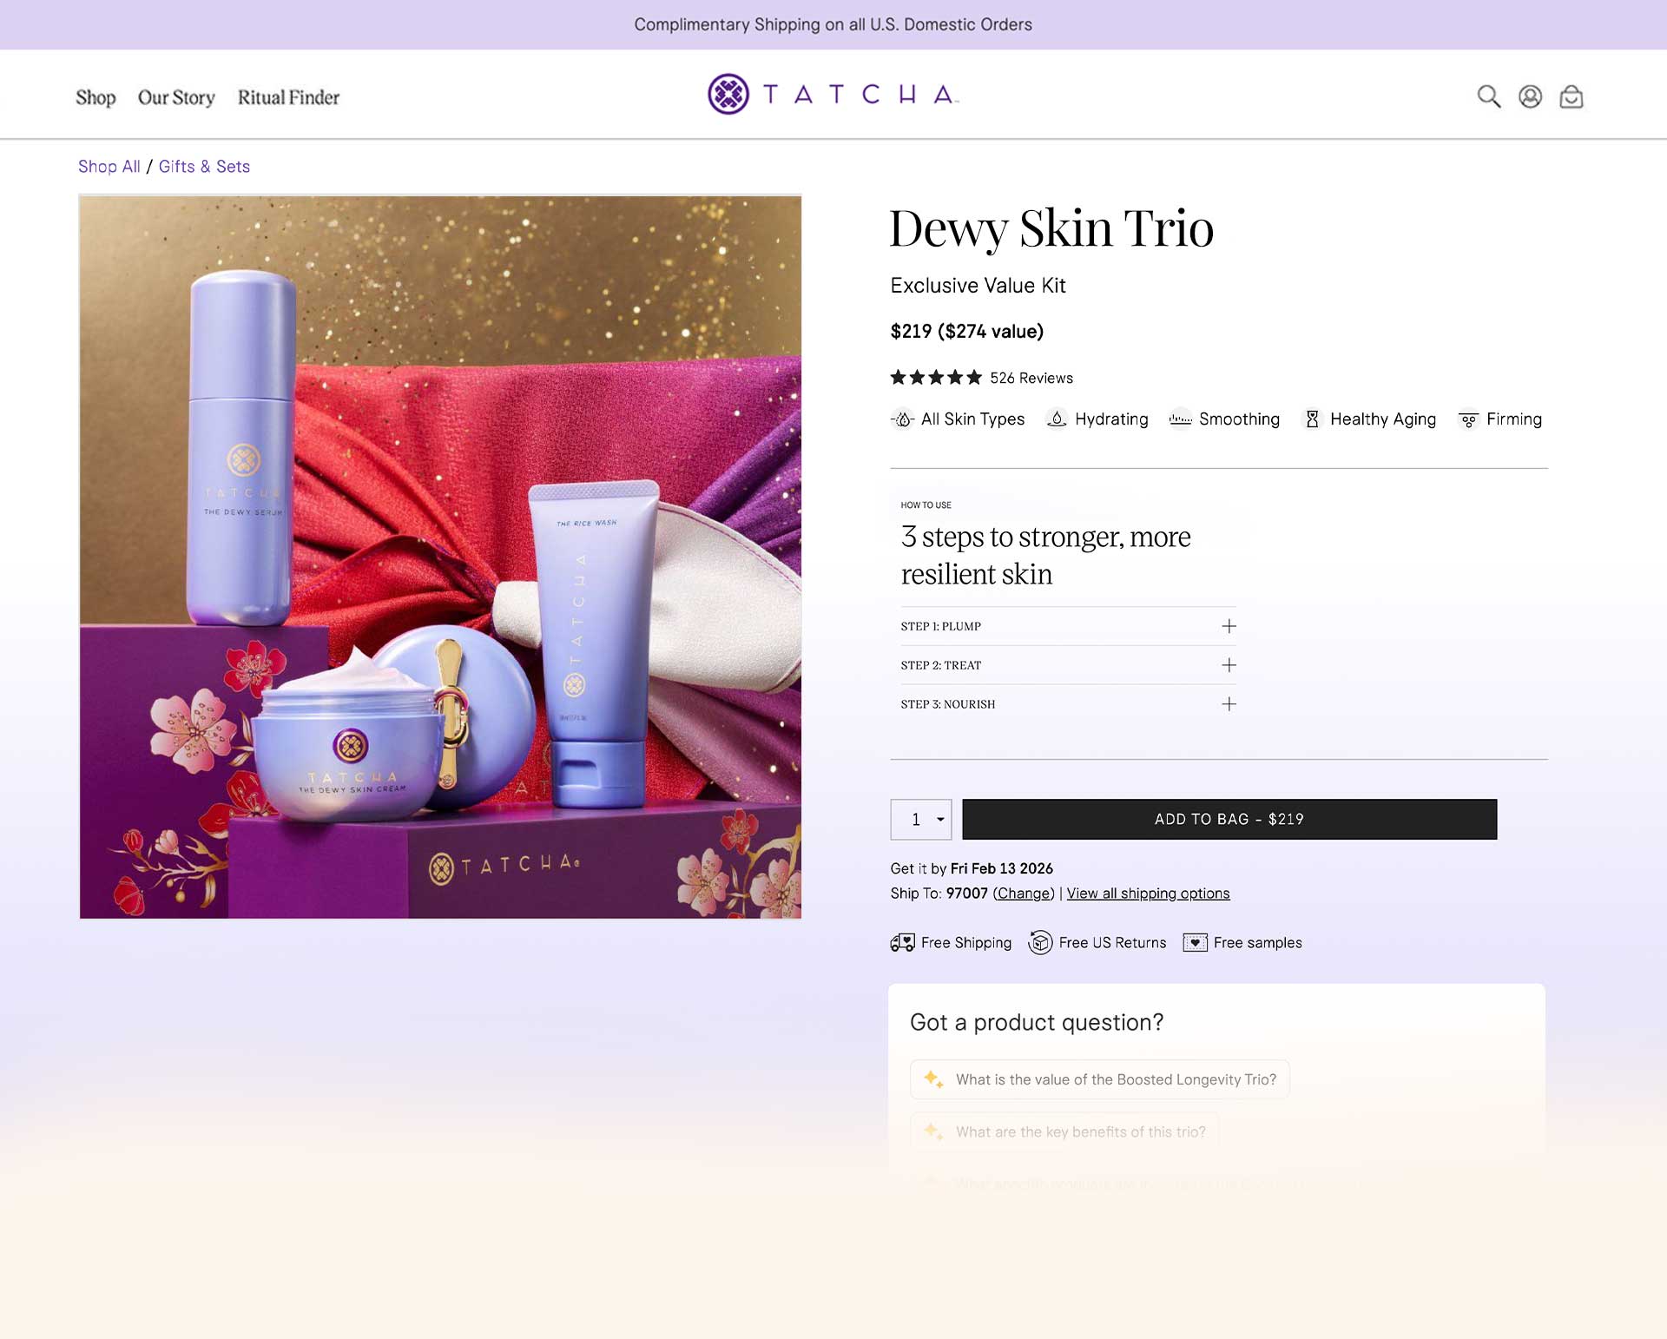The height and width of the screenshot is (1339, 1667).
Task: Open Our Story page
Action: 176,97
